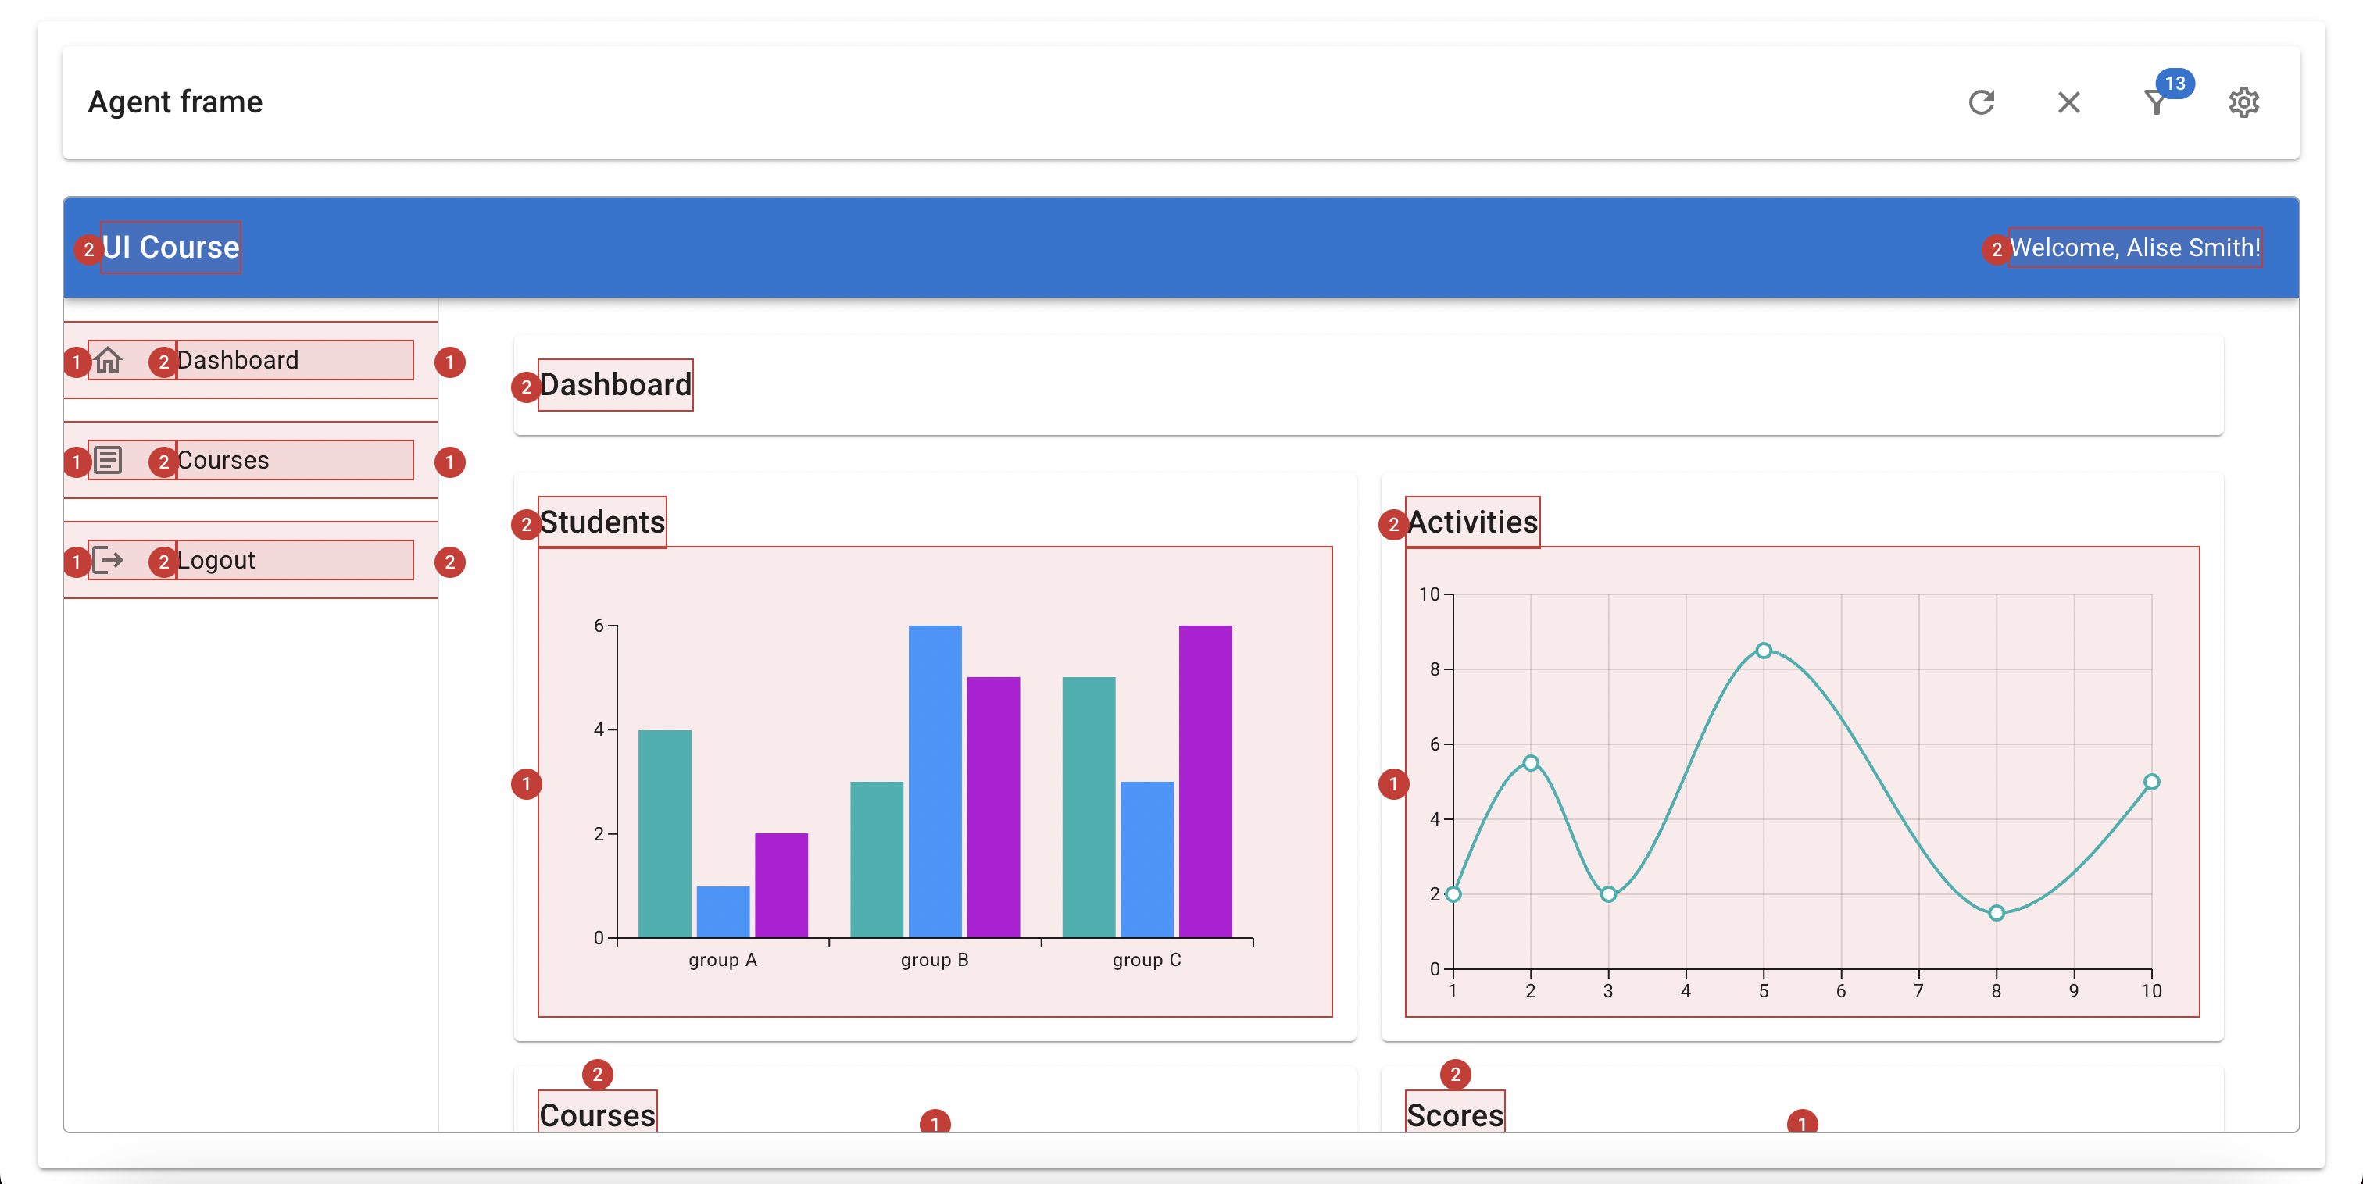Click the tallest blue bar in group B
This screenshot has width=2363, height=1184.
935,779
